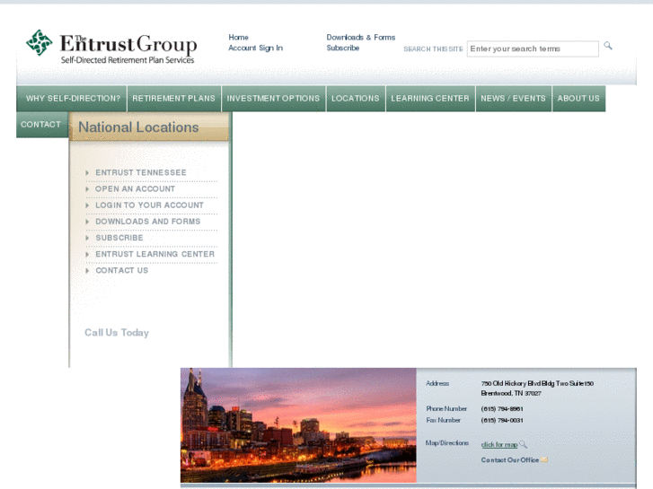This screenshot has width=653, height=489.
Task: Click the Nashville skyline photo
Action: [298, 425]
